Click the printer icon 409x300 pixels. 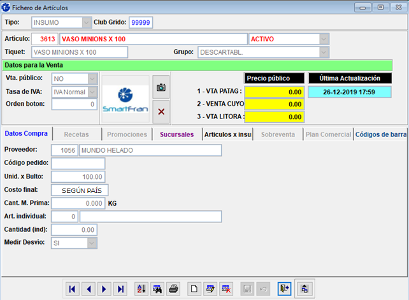pyautogui.click(x=173, y=289)
